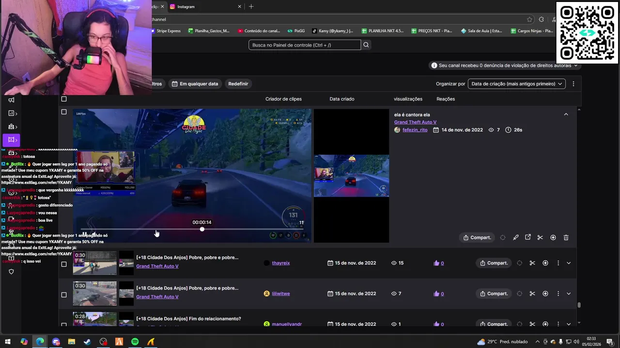The height and width of the screenshot is (348, 620).
Task: Open three-dot menu on liliwitwe clip row
Action: tap(558, 293)
